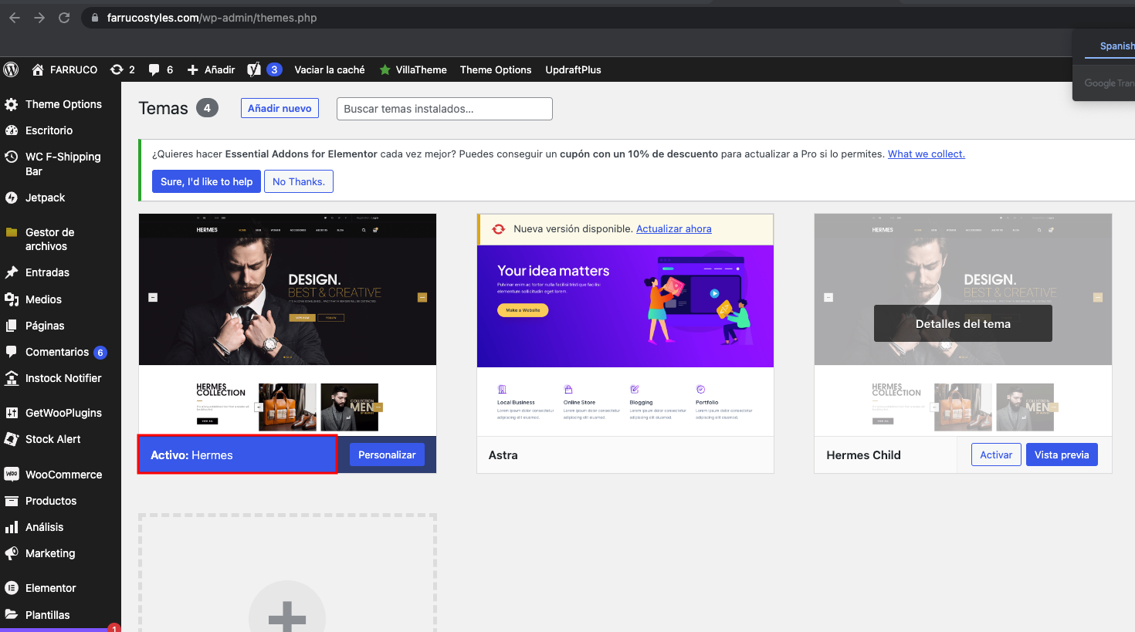Click the Comentarios badge showing 6 in the sidebar

(100, 353)
